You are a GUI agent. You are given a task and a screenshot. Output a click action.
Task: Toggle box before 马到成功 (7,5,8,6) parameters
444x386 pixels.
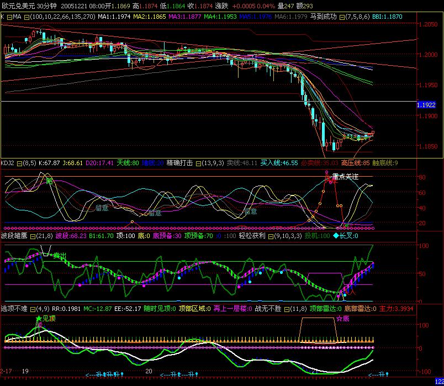[342, 17]
